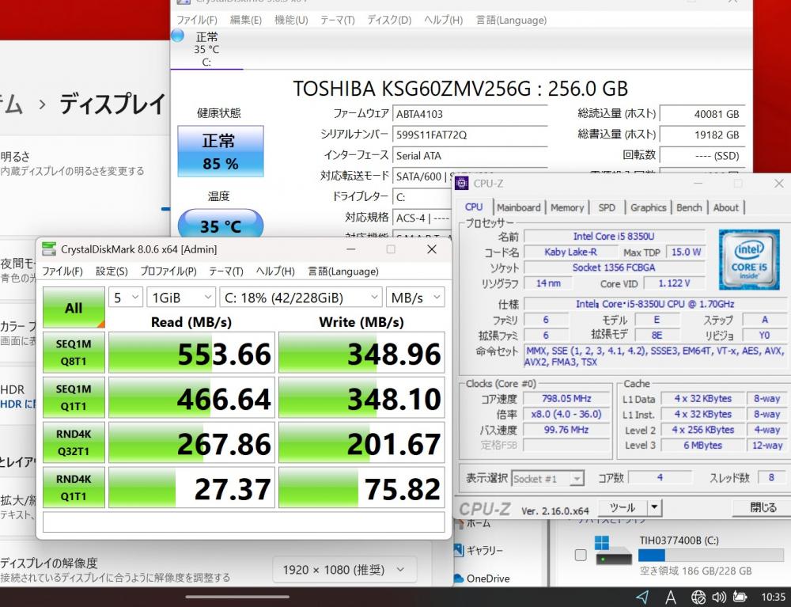791x607 pixels.
Task: Open the CPU-Z tools dropdown arrow
Action: (654, 507)
